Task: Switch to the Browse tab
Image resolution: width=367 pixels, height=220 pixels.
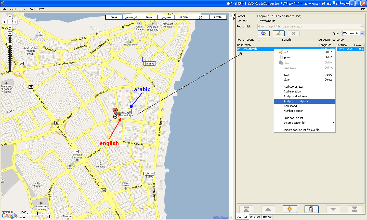Action: (267, 217)
